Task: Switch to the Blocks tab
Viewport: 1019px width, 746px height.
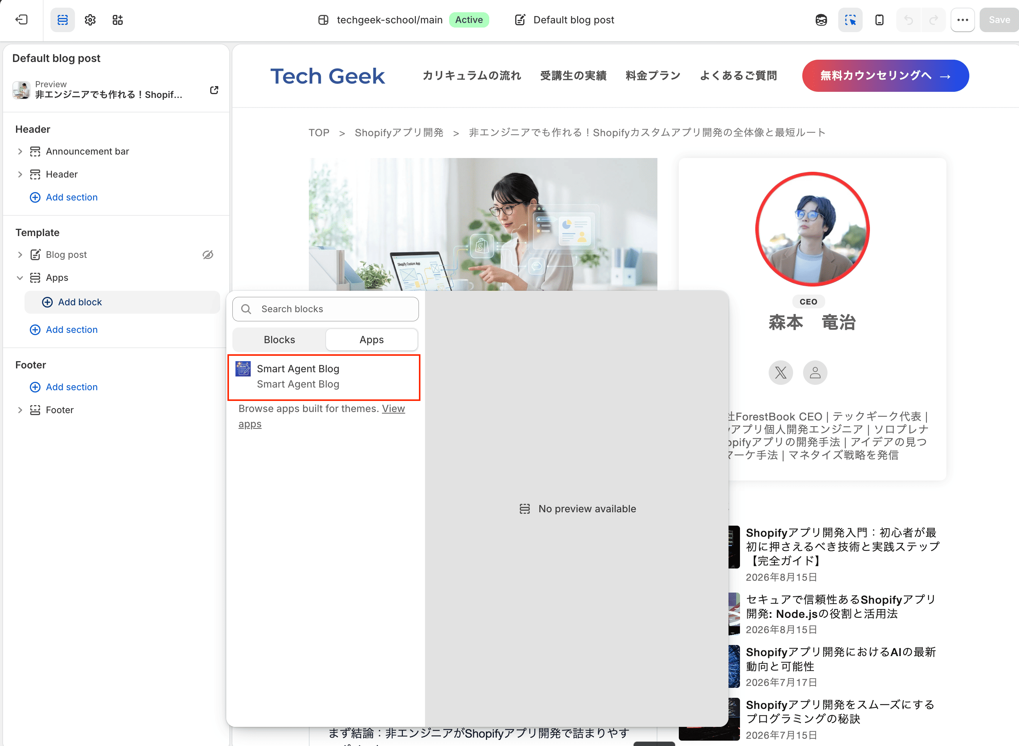Action: coord(279,340)
